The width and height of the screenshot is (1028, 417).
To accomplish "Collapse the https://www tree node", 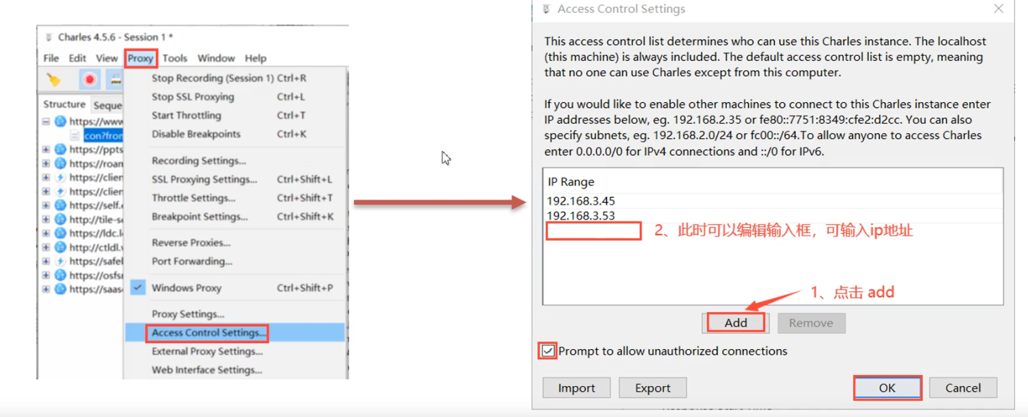I will tap(46, 121).
